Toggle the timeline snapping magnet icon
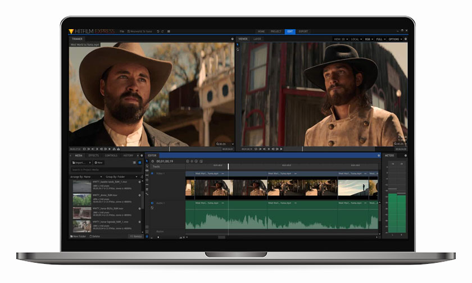Image resolution: width=472 pixels, height=283 pixels. pyautogui.click(x=147, y=236)
